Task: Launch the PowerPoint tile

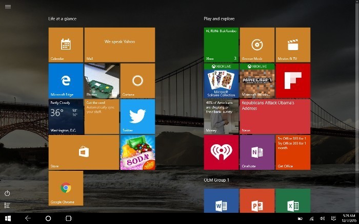Action: (x=257, y=200)
